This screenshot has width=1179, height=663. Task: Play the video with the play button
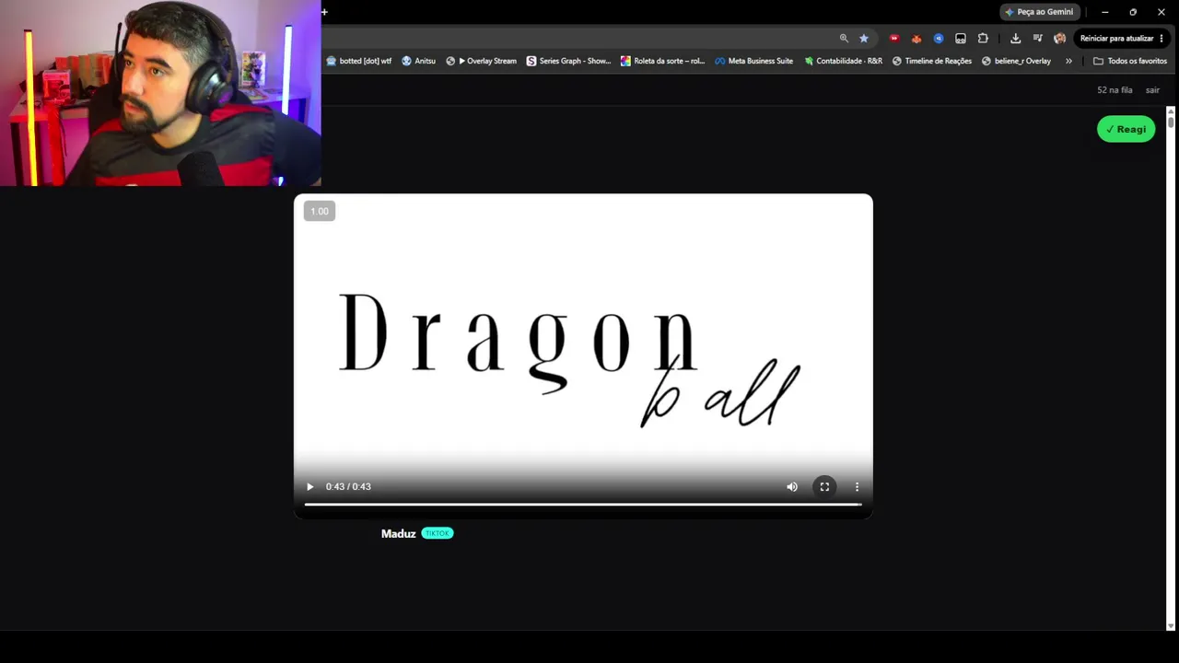click(309, 486)
